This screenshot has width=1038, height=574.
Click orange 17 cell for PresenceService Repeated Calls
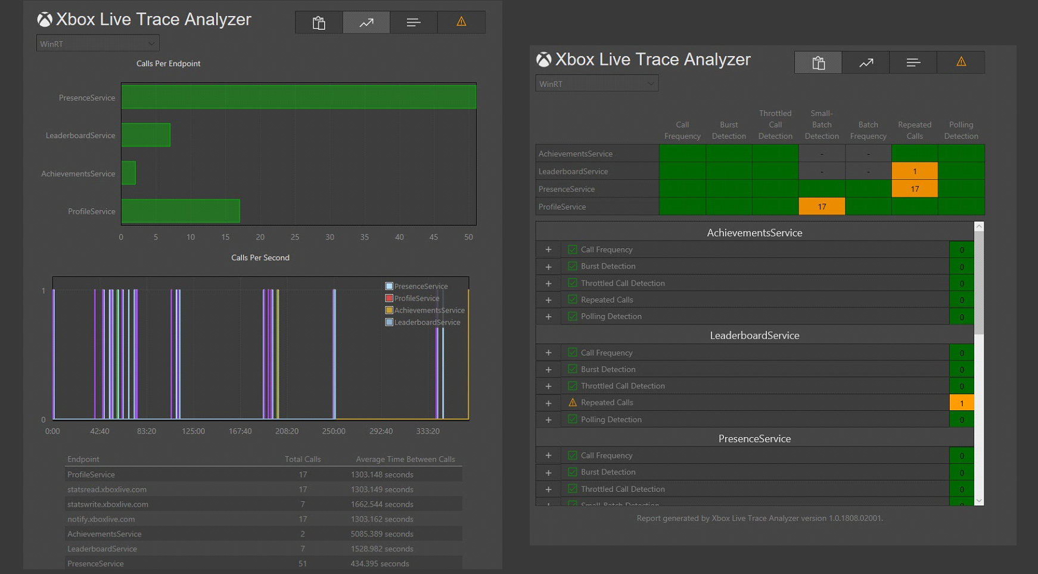(915, 189)
